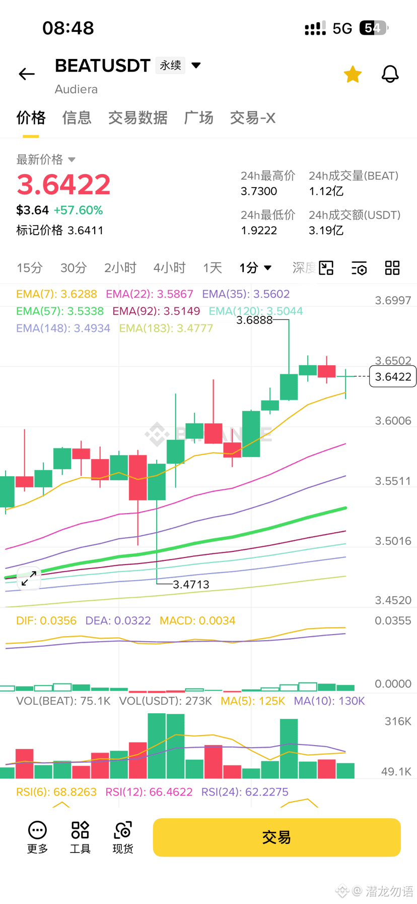Image resolution: width=417 pixels, height=904 pixels.
Task: Click the VOL(BEAT): 75.1K label
Action: pyautogui.click(x=63, y=701)
